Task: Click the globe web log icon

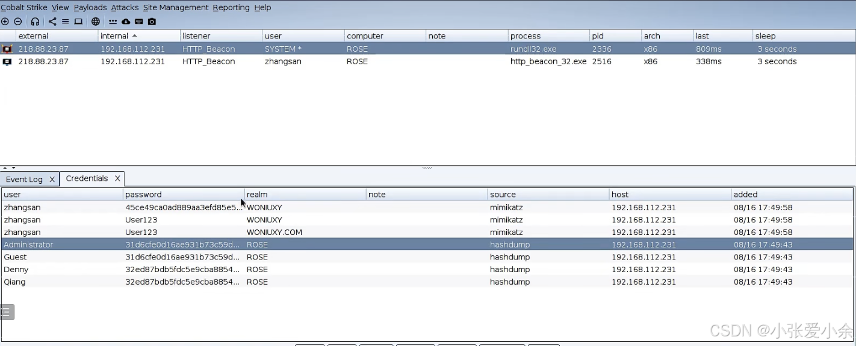Action: point(96,22)
